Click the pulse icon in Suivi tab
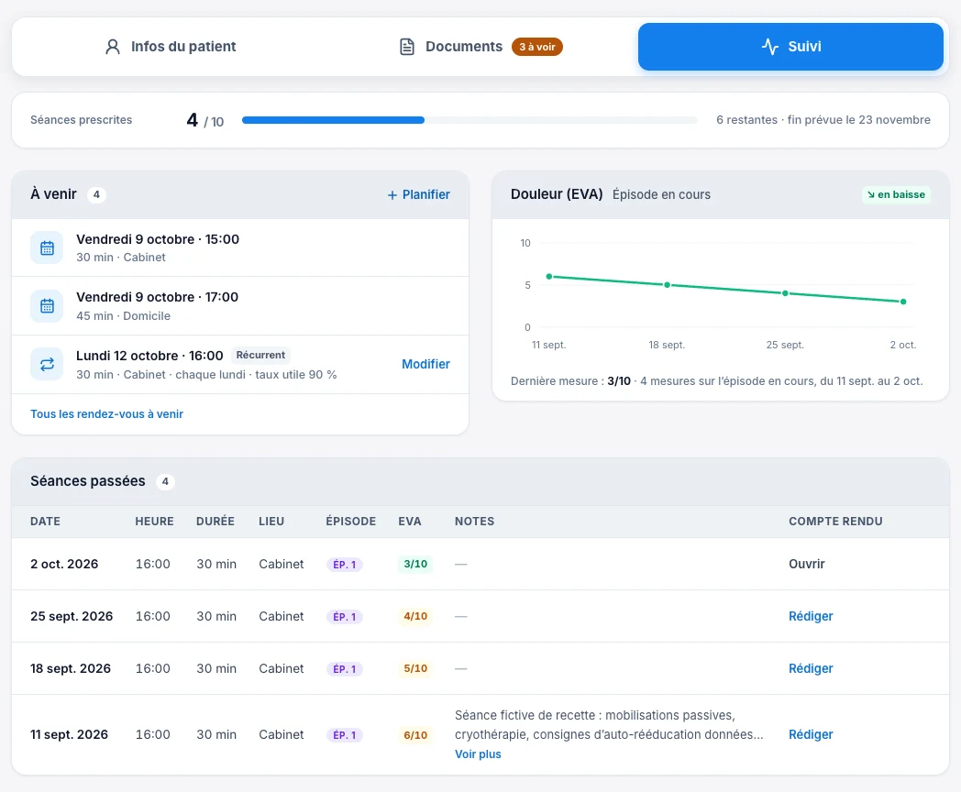961x792 pixels. (x=769, y=47)
